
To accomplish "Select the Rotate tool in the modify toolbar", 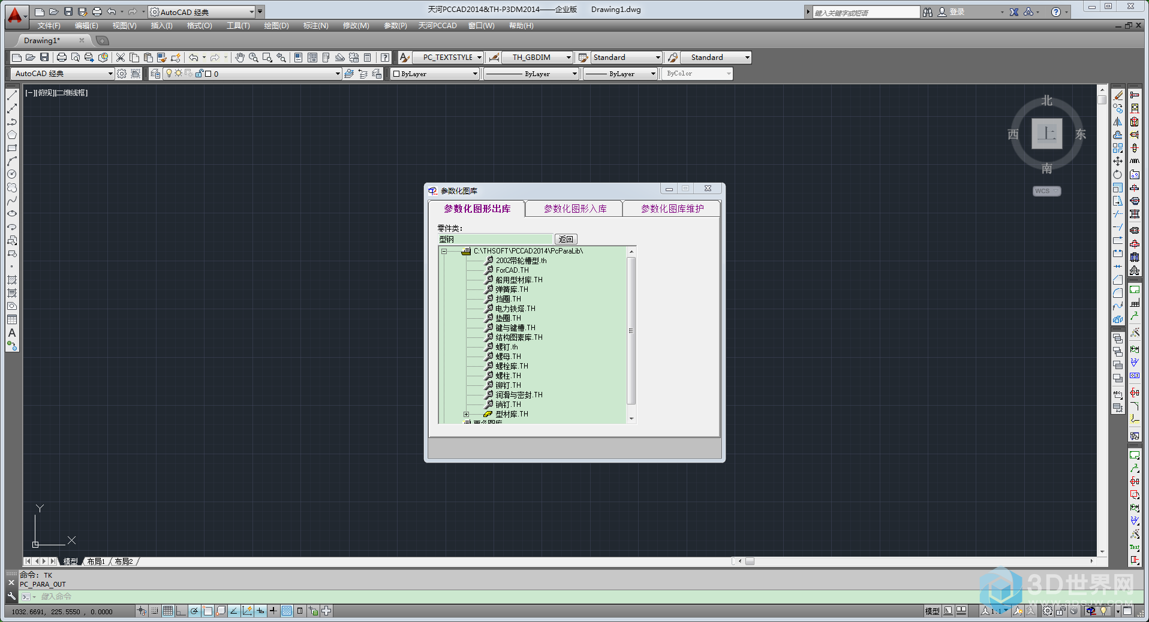I will 1118,174.
